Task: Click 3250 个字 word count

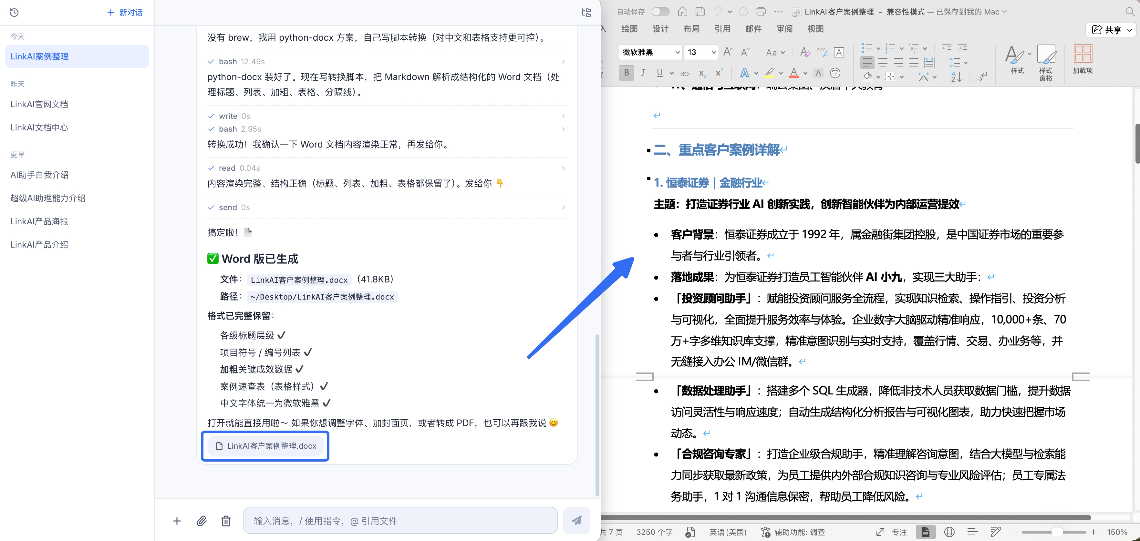Action: coord(654,532)
